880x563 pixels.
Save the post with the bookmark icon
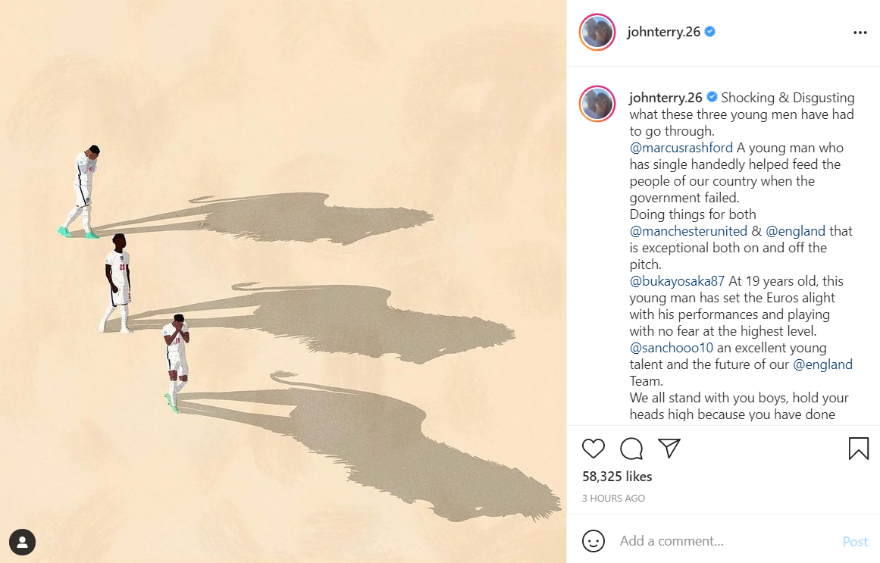[859, 449]
